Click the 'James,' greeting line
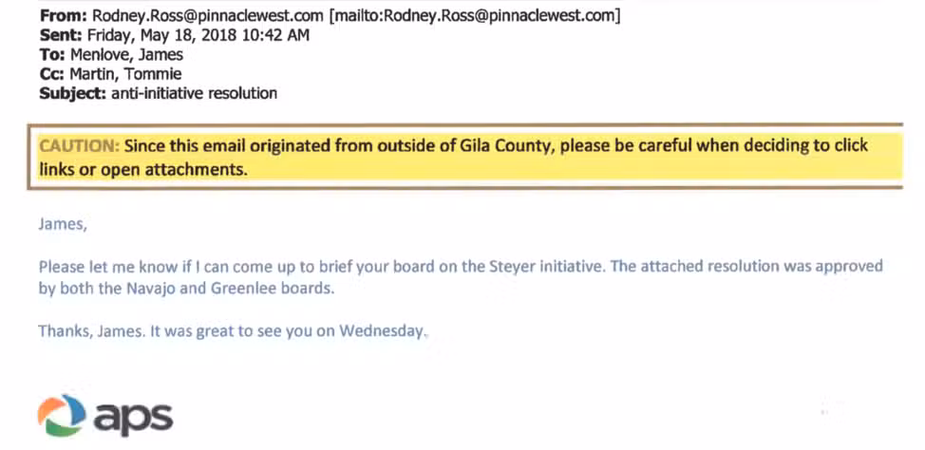This screenshot has width=925, height=450. click(x=63, y=225)
